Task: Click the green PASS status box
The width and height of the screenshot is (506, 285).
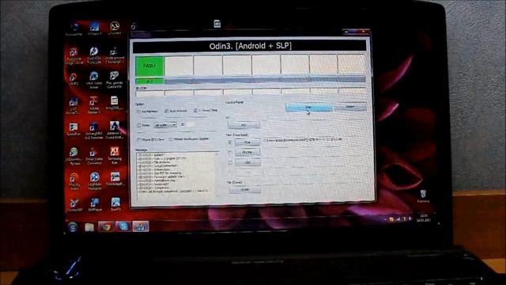Action: 149,66
